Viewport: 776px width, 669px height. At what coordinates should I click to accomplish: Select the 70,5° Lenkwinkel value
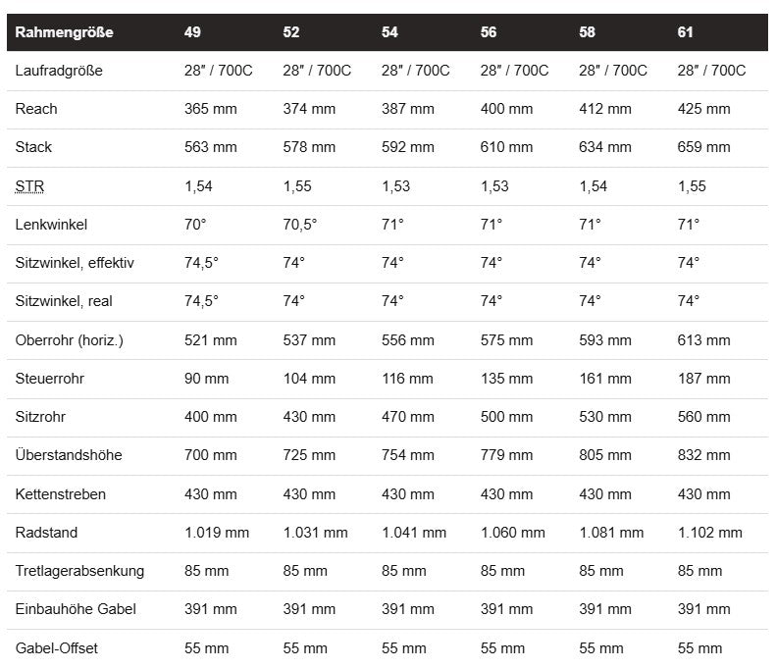pos(299,225)
